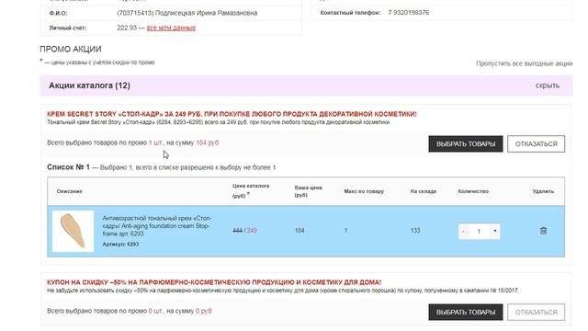
Task: Click the Secret Story «Стоп-кадр» promo title
Action: pyautogui.click(x=232, y=114)
